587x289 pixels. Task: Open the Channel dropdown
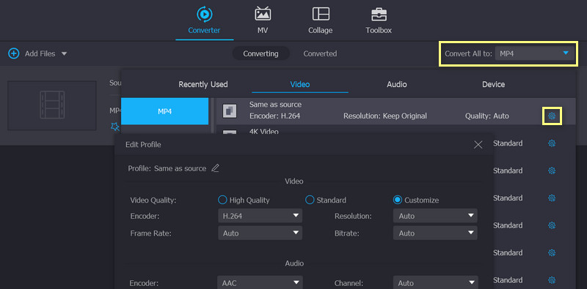click(435, 282)
